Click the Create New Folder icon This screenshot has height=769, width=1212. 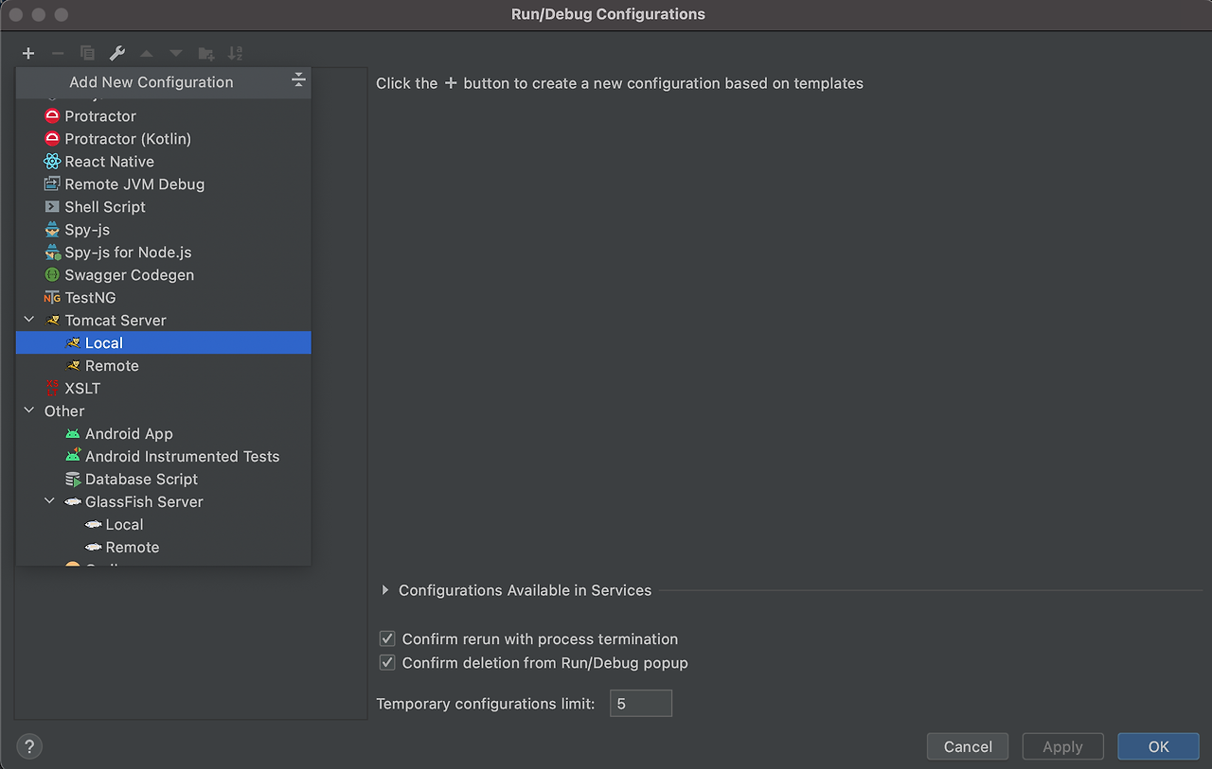(205, 54)
